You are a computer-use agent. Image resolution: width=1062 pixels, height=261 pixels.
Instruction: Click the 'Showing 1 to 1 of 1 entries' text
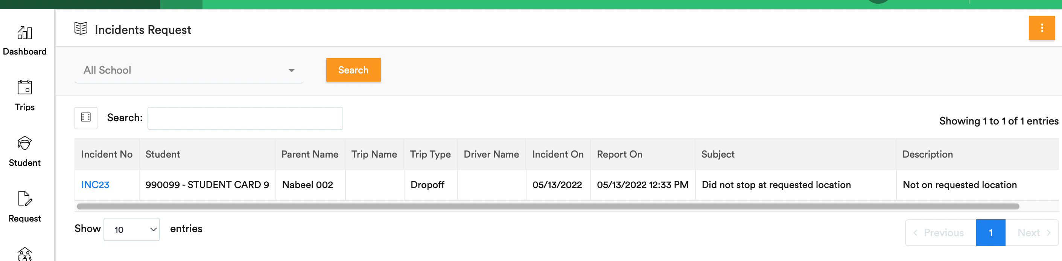998,121
